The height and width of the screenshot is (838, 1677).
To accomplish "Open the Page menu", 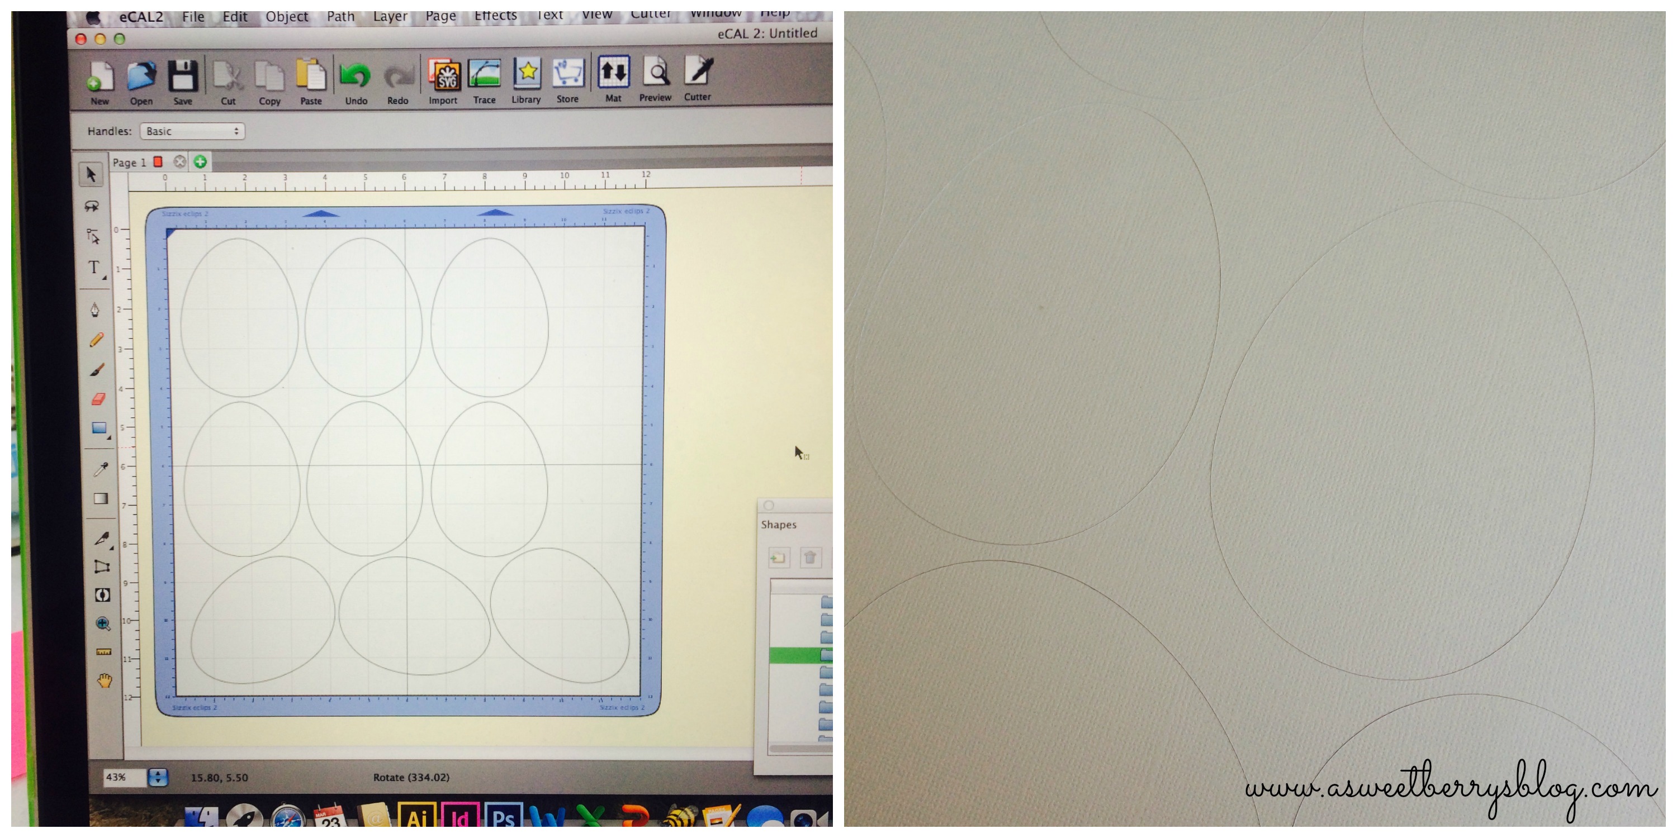I will 440,16.
